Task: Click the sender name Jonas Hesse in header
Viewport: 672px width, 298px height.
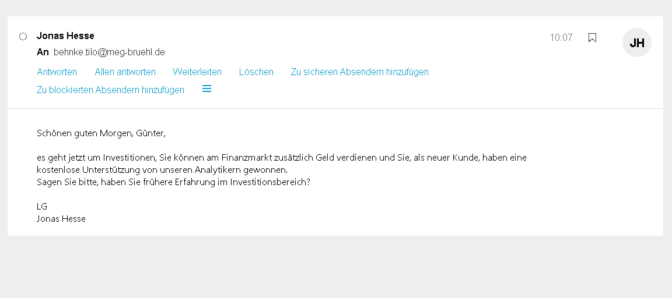Action: [x=65, y=36]
